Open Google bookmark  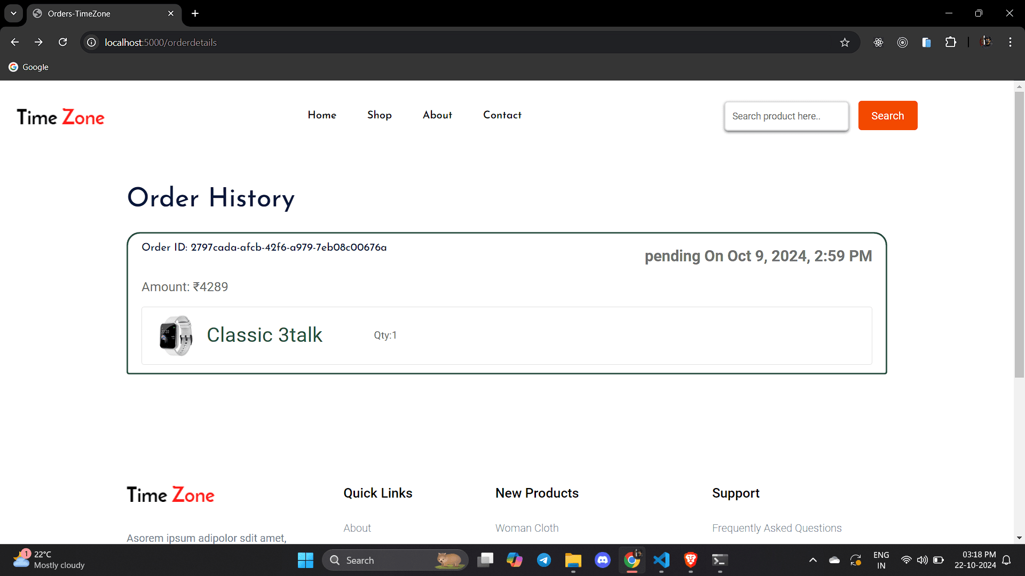tap(29, 67)
